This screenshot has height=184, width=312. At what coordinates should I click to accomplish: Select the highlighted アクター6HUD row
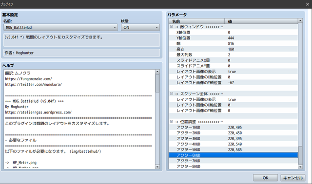pyautogui.click(x=233, y=155)
